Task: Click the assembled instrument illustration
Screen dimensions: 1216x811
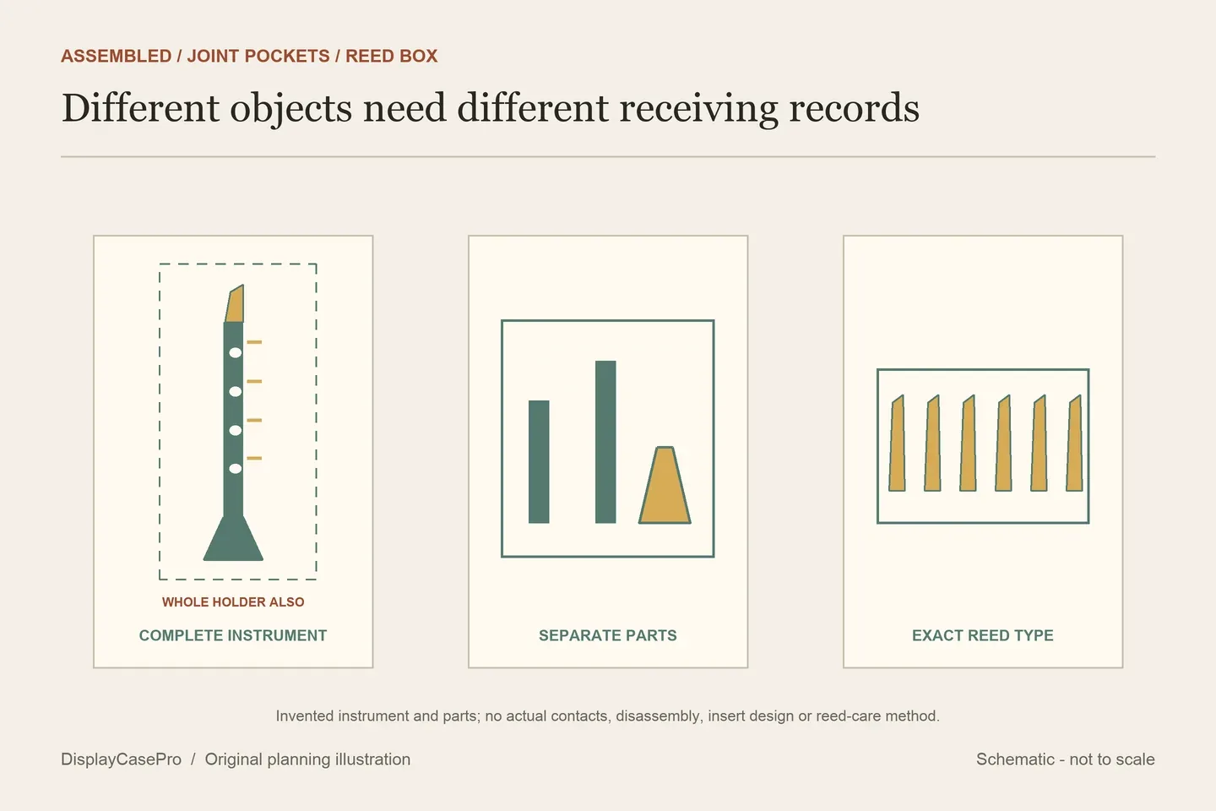Action: (x=234, y=422)
